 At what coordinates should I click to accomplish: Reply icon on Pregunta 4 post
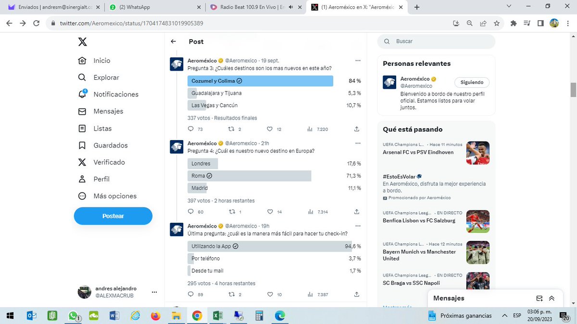(x=191, y=212)
